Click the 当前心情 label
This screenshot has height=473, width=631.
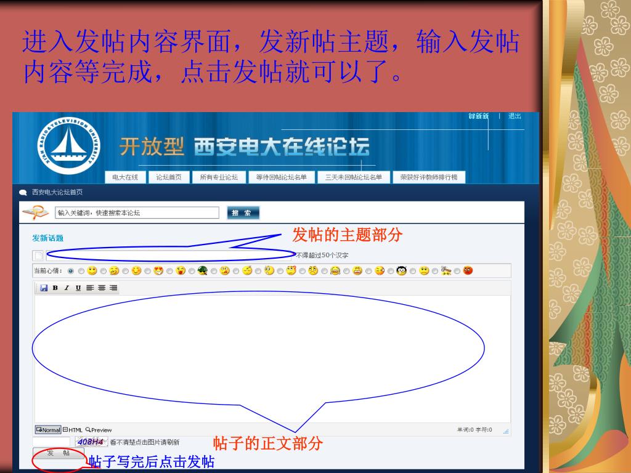(48, 271)
